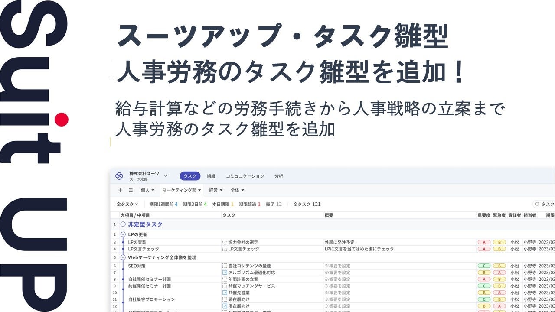Select the SEO対策 item cell
The width and height of the screenshot is (555, 312).
[137, 266]
